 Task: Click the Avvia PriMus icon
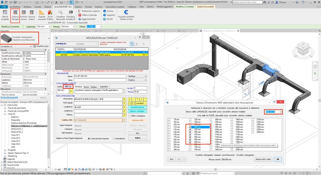(50, 15)
